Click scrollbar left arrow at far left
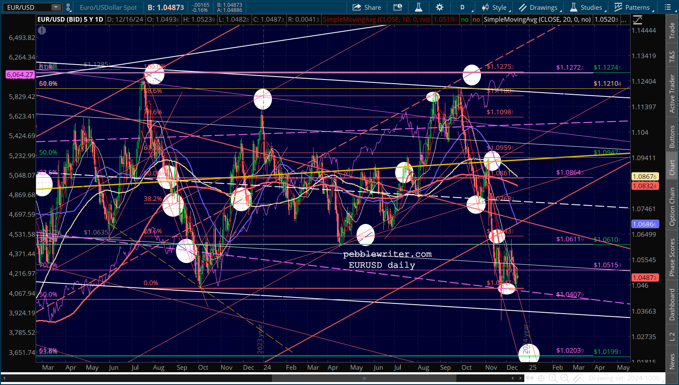The image size is (679, 385). click(x=5, y=378)
